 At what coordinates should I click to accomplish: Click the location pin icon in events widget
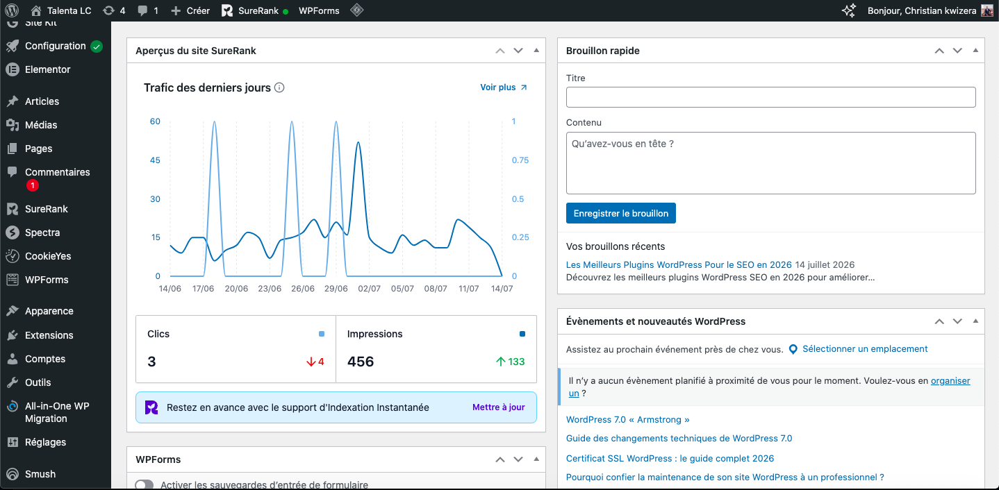click(x=793, y=349)
